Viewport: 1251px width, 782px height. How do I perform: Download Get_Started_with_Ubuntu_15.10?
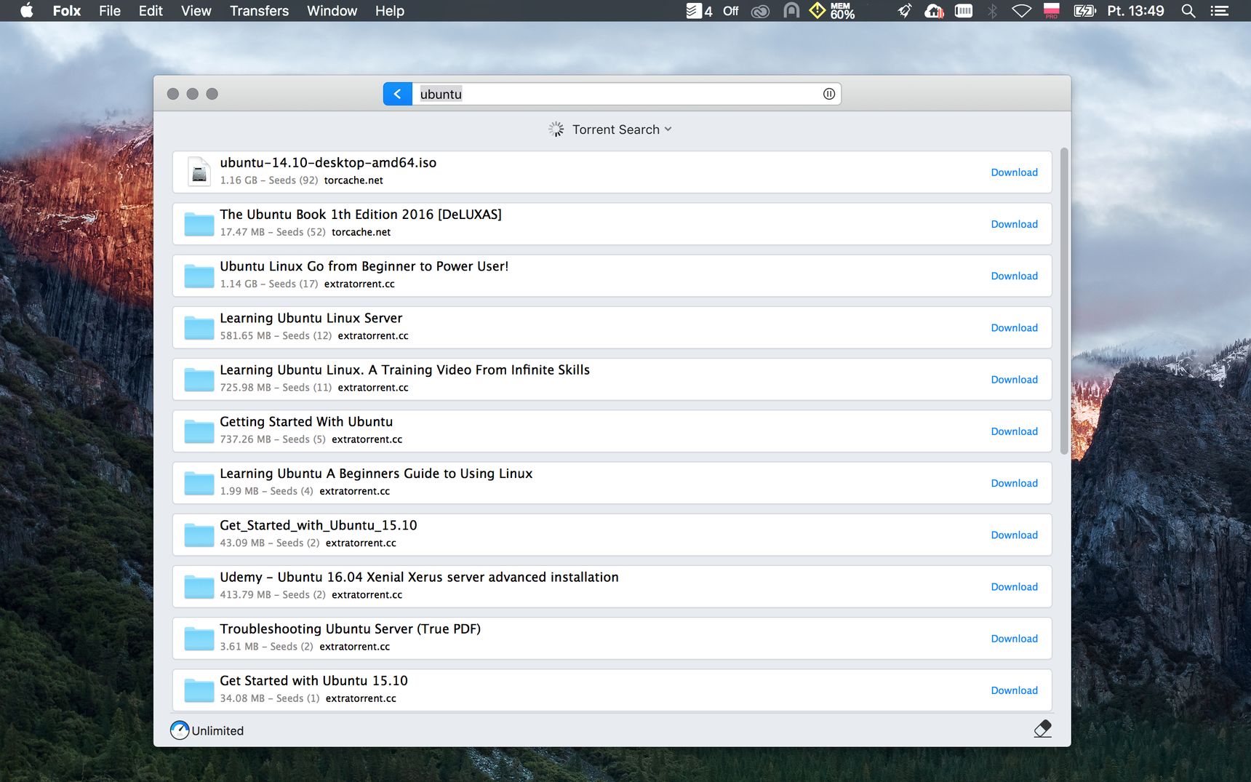click(x=1014, y=535)
